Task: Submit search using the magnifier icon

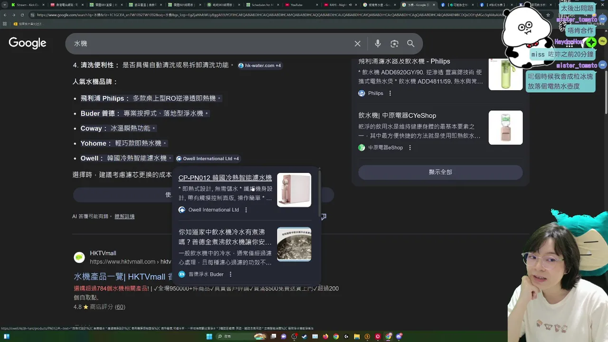Action: coord(411,44)
